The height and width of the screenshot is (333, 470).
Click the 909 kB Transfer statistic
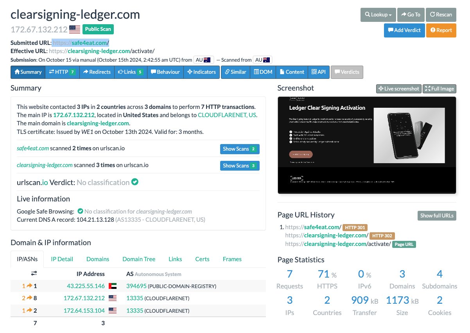[x=364, y=306]
